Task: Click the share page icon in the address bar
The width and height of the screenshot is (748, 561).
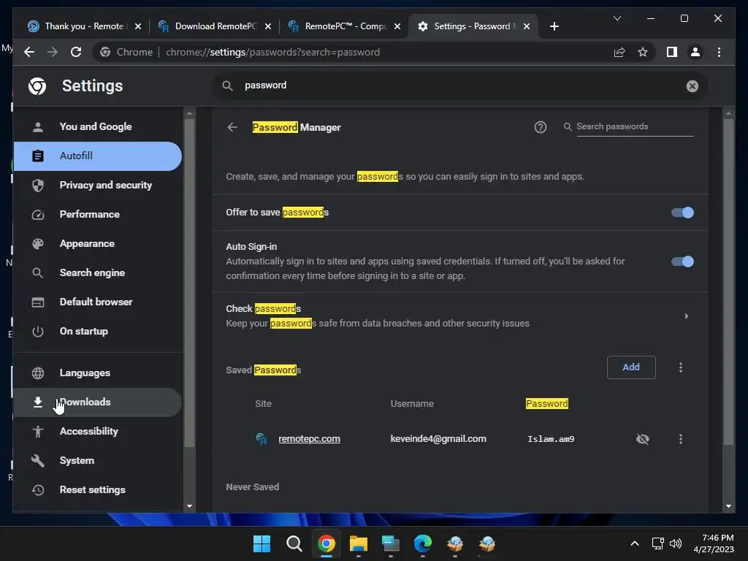Action: click(x=619, y=52)
